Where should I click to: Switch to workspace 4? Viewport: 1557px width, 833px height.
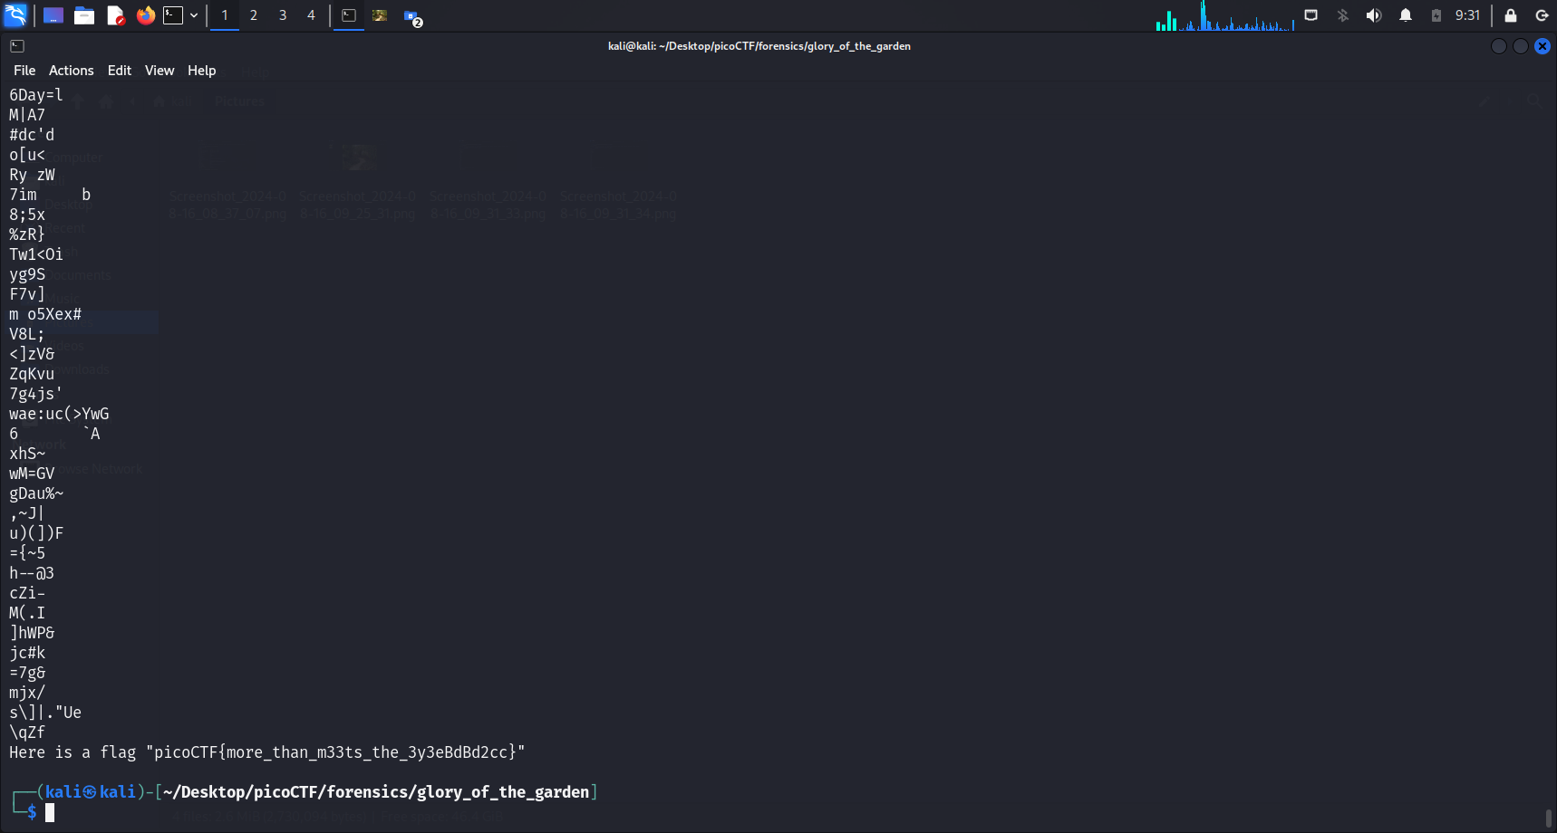pyautogui.click(x=311, y=15)
